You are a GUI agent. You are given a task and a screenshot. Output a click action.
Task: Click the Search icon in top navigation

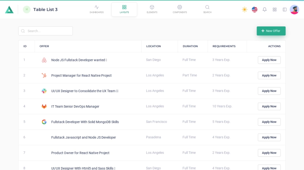point(207,9)
